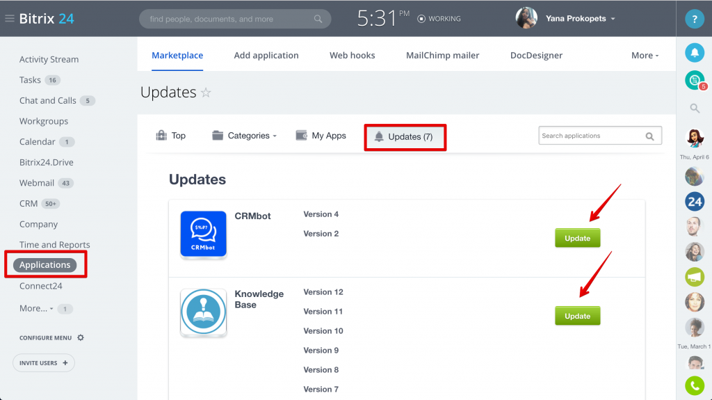This screenshot has height=400, width=712.
Task: Switch to the Web hooks tab
Action: point(353,56)
